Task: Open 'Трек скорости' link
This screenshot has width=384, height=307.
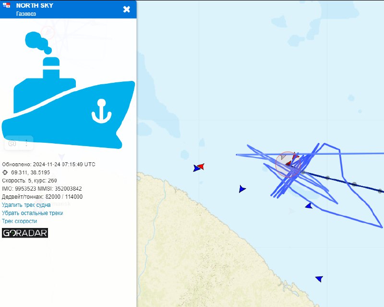Action: click(x=19, y=221)
